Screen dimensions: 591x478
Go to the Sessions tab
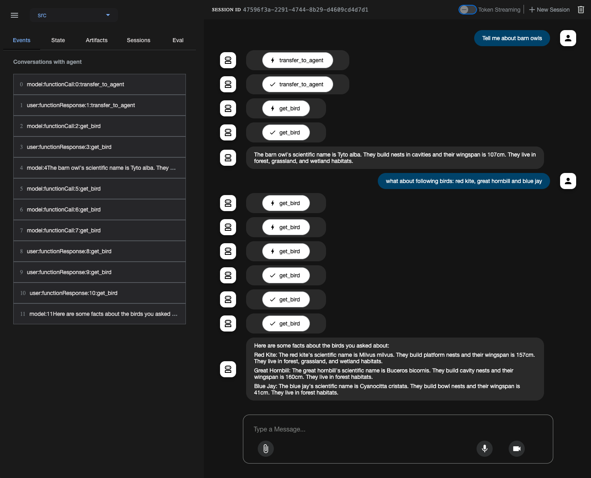pos(139,40)
